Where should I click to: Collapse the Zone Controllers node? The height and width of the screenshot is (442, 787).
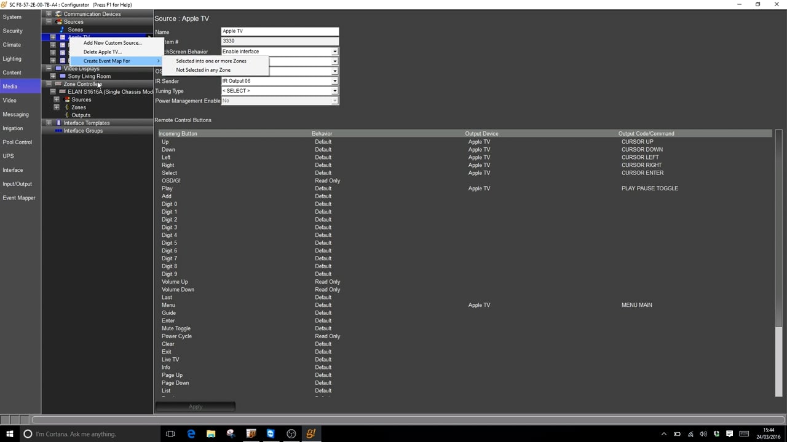(49, 84)
